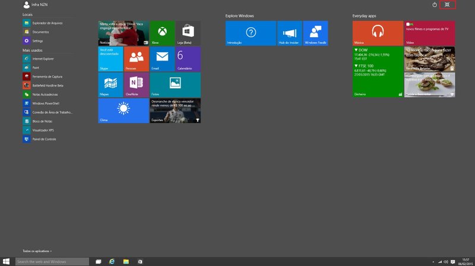The height and width of the screenshot is (266, 475).
Task: Show hidden system tray icons
Action: [x=433, y=262]
